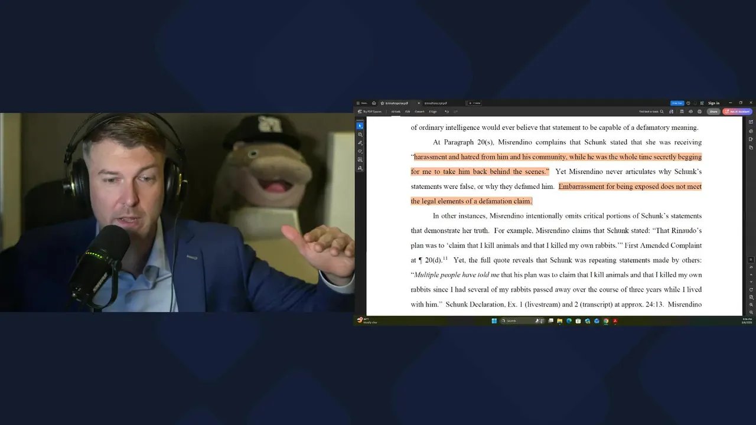Open Try PDF Spaces
This screenshot has width=756, height=425.
(x=370, y=112)
